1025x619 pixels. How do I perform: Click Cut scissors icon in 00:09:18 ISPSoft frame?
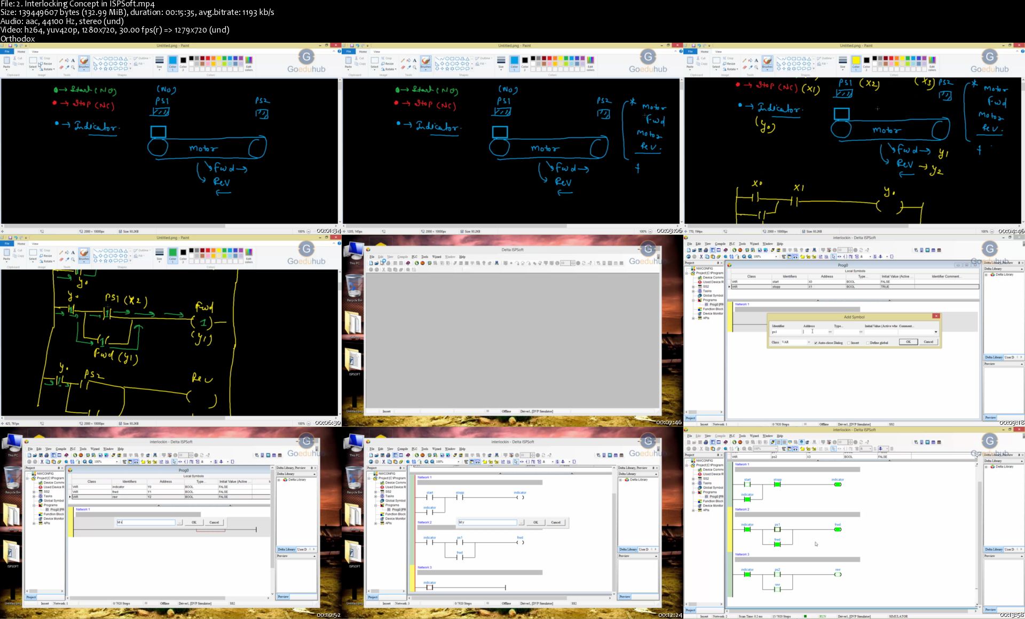[x=701, y=257]
